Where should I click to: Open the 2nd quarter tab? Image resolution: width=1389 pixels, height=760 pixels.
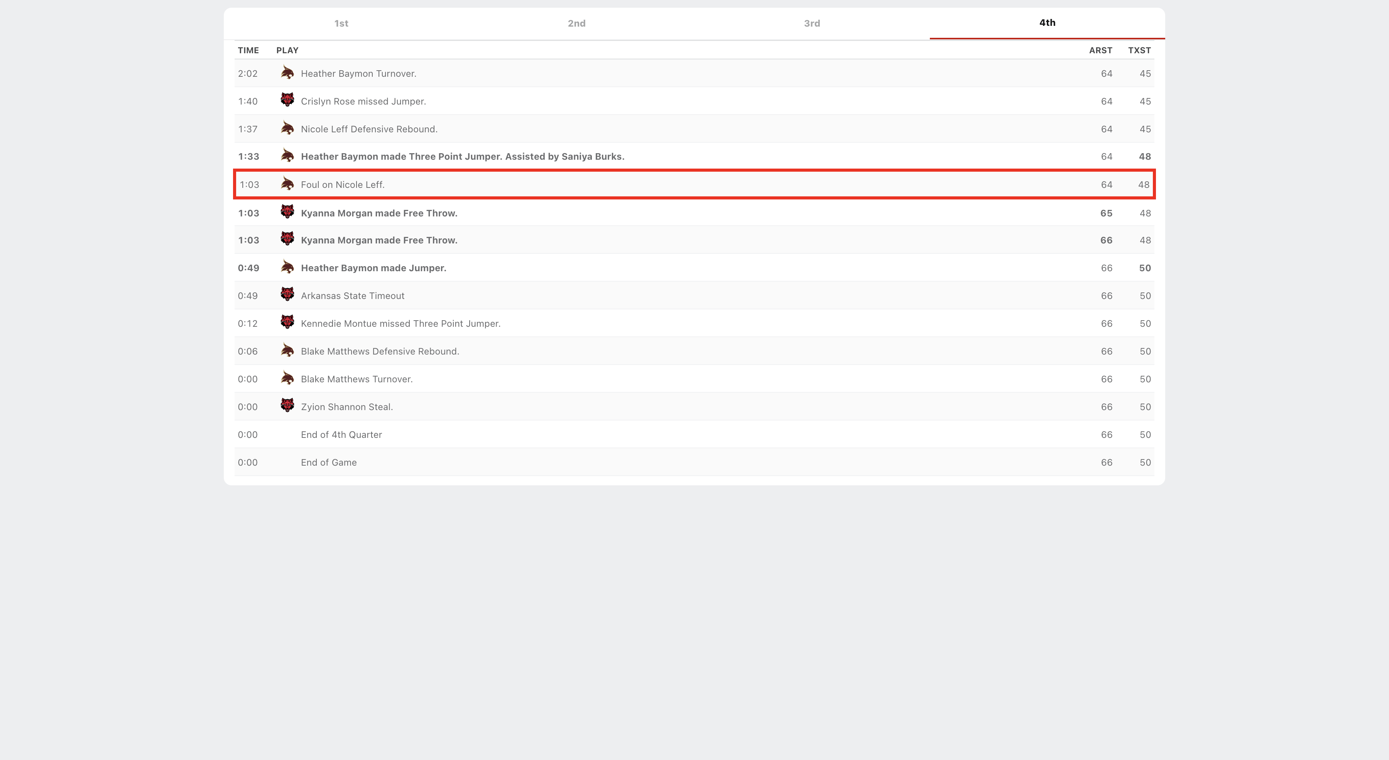point(576,23)
